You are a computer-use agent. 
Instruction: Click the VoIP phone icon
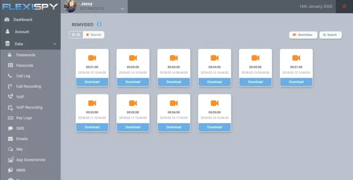(10, 97)
